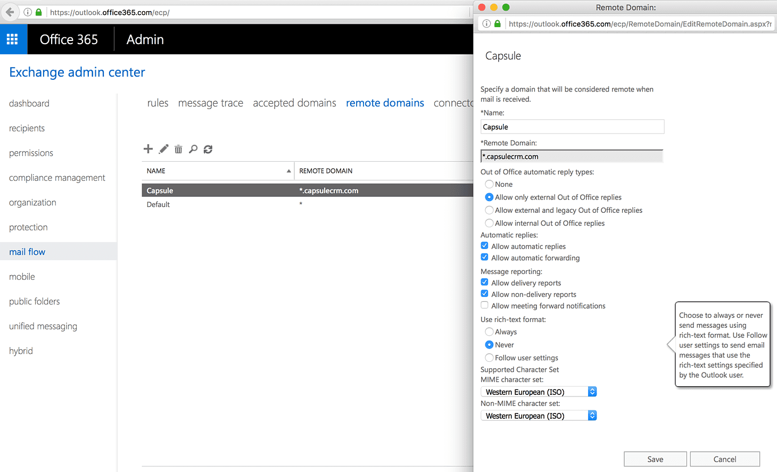Screen dimensions: 777x472
Task: Click the Name input field
Action: tap(572, 127)
